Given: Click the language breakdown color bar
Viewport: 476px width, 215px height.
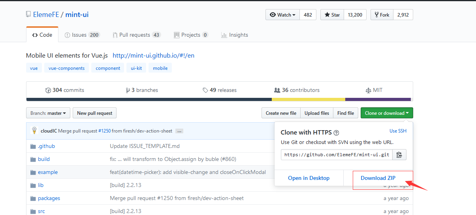Looking at the screenshot, I should [x=220, y=99].
